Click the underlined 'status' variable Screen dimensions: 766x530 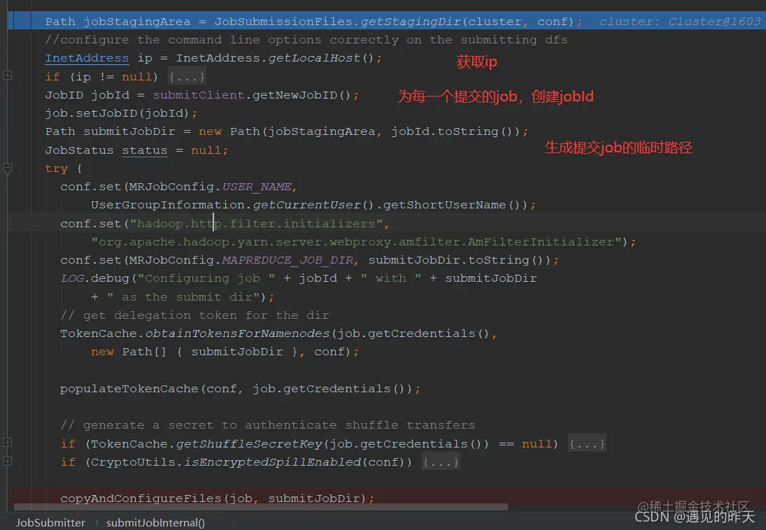point(145,150)
